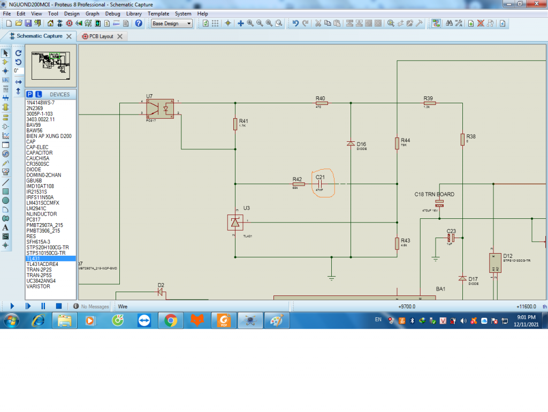Image resolution: width=548 pixels, height=412 pixels.
Task: Click the Rotate clockwise icon
Action: click(x=18, y=54)
